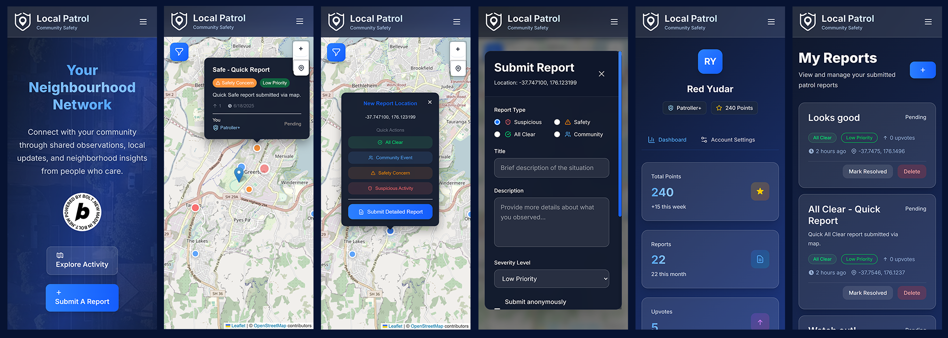Close the New Report Location popup

(430, 102)
